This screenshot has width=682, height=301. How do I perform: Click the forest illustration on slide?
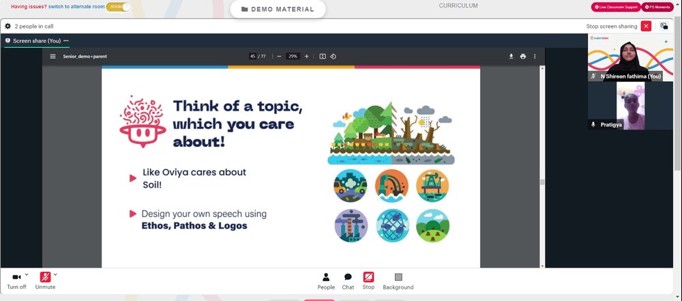[391, 133]
